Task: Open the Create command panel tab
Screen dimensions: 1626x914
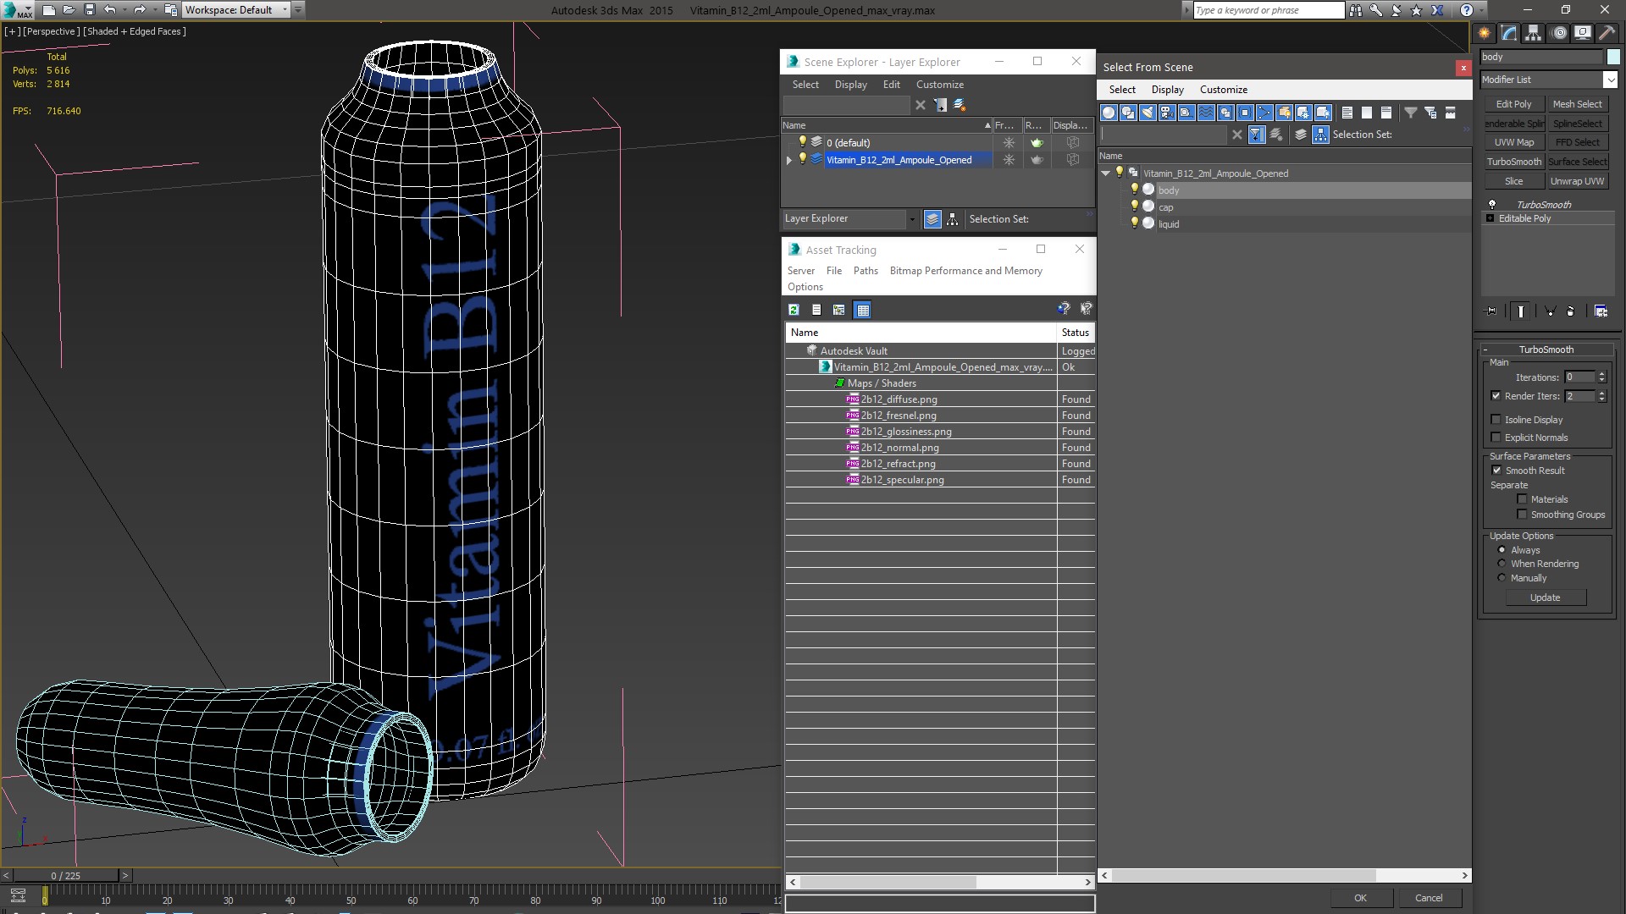Action: click(1485, 33)
